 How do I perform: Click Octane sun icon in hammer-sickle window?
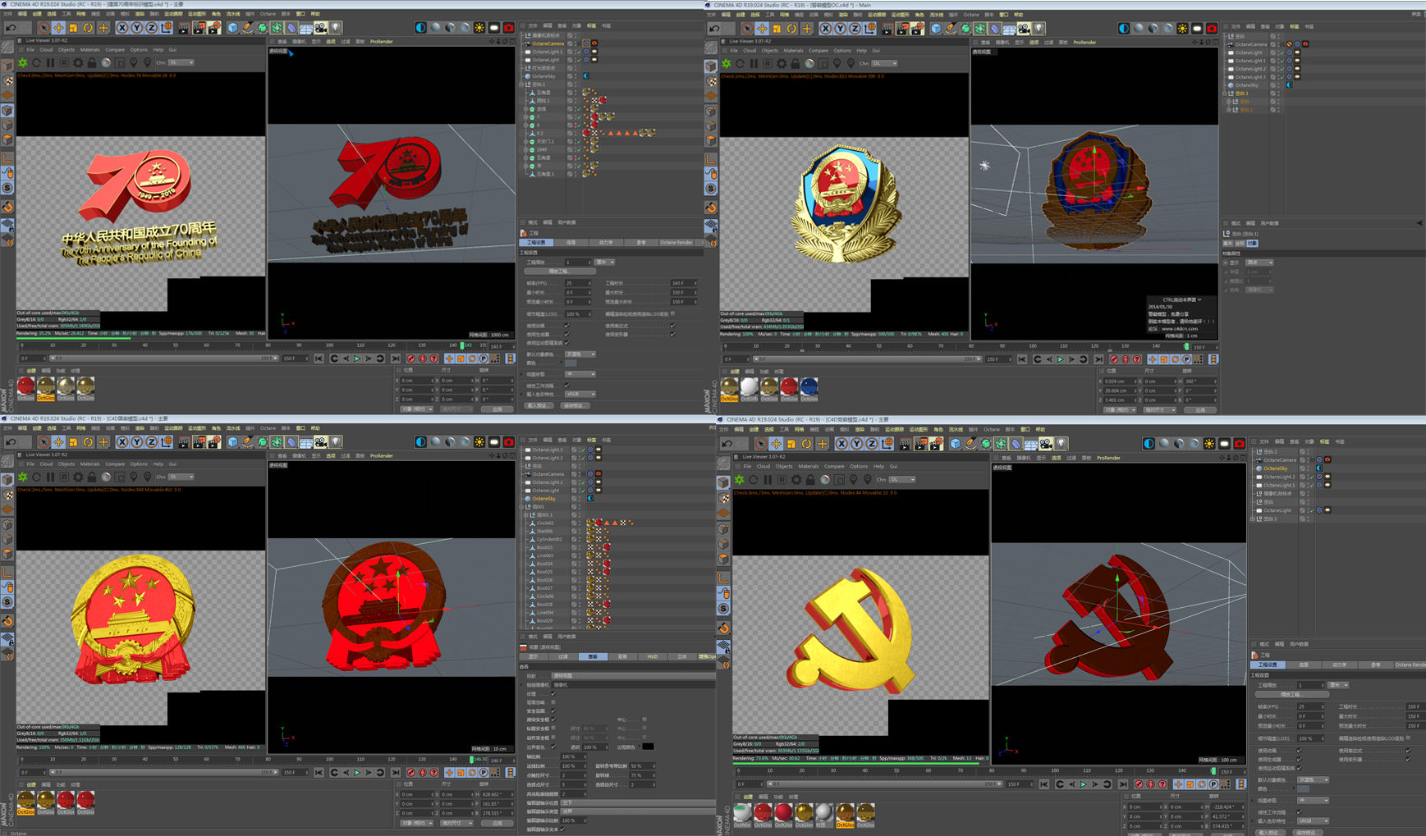(1208, 444)
